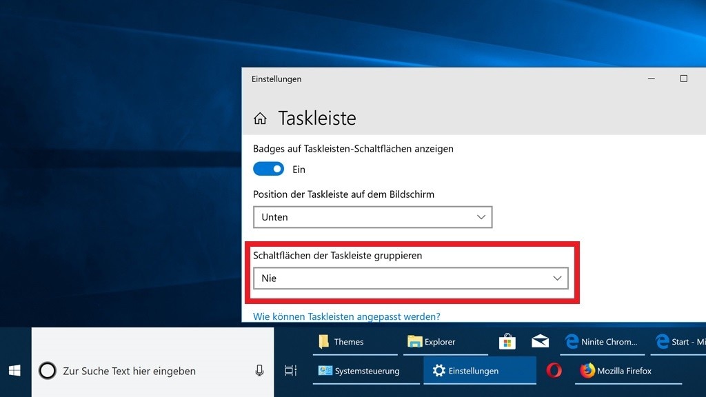Launch the Microsoft Store
The height and width of the screenshot is (397, 706).
(507, 340)
